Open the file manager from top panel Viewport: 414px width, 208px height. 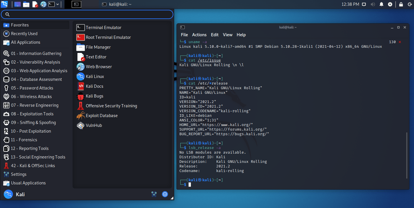tap(26, 4)
